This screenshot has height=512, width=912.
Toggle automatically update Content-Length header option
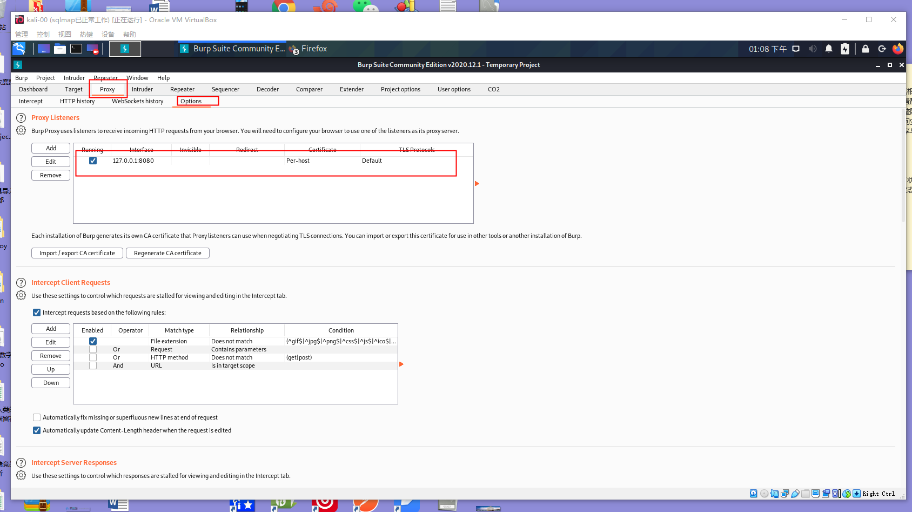(37, 430)
